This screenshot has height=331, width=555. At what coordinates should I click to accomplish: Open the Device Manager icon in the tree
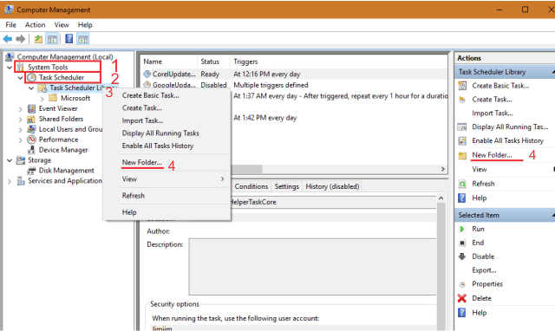[31, 150]
